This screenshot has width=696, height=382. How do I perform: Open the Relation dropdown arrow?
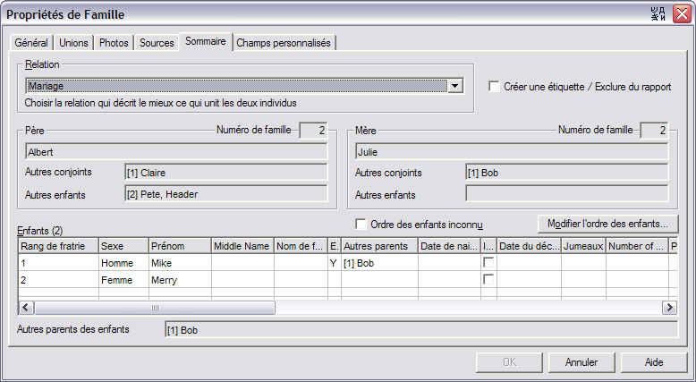(x=455, y=86)
